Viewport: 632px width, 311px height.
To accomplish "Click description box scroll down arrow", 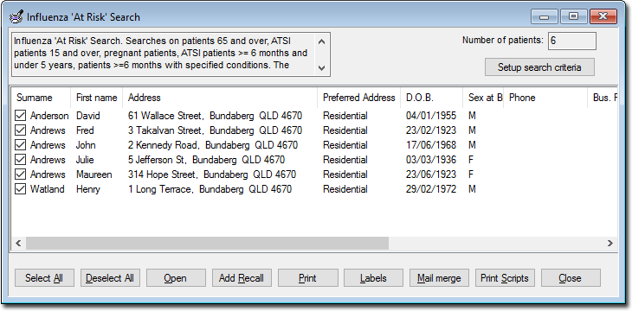I will coord(321,68).
